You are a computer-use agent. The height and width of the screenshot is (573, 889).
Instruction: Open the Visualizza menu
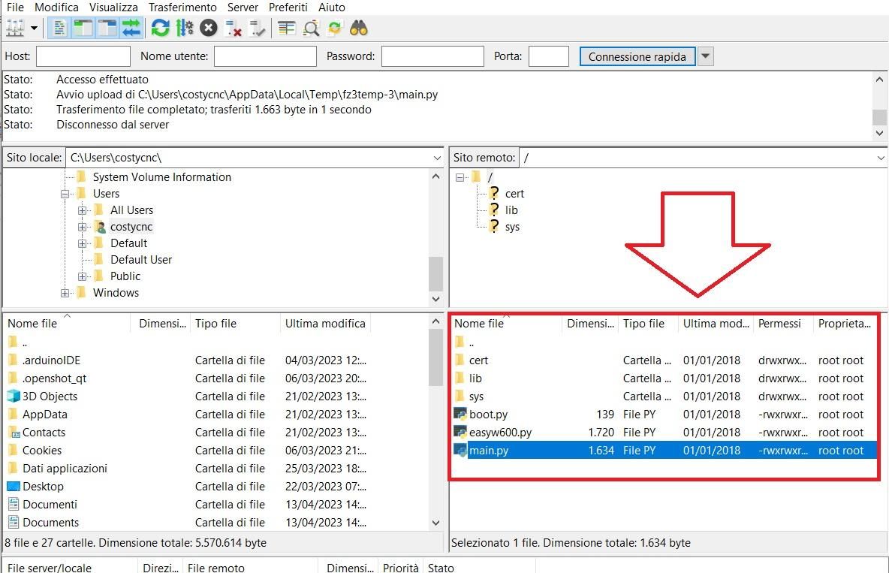[x=113, y=8]
